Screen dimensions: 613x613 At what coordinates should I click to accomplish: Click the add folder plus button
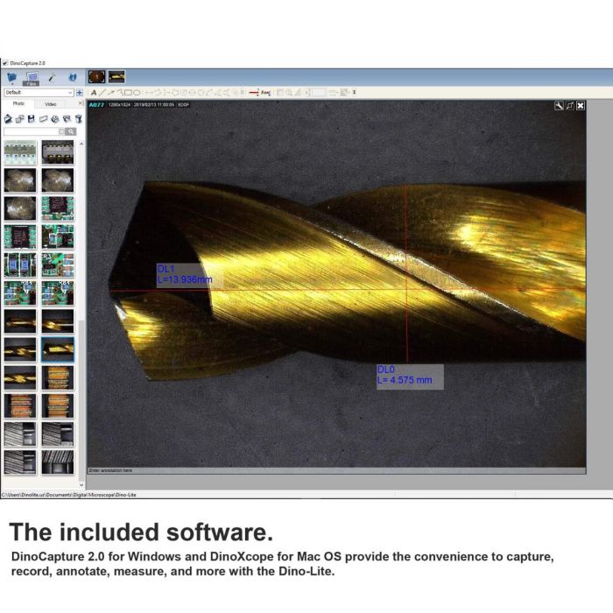pos(80,93)
